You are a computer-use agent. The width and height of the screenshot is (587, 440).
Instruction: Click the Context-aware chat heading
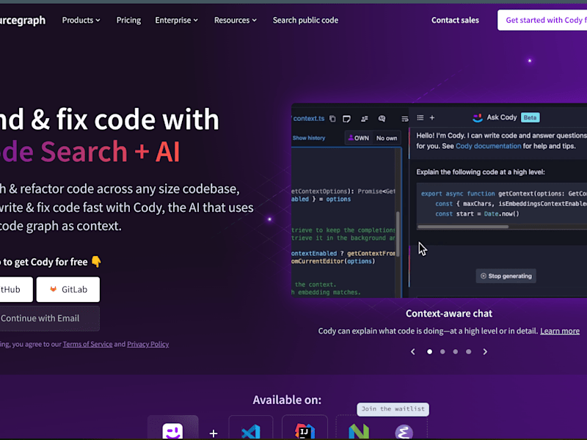(449, 314)
